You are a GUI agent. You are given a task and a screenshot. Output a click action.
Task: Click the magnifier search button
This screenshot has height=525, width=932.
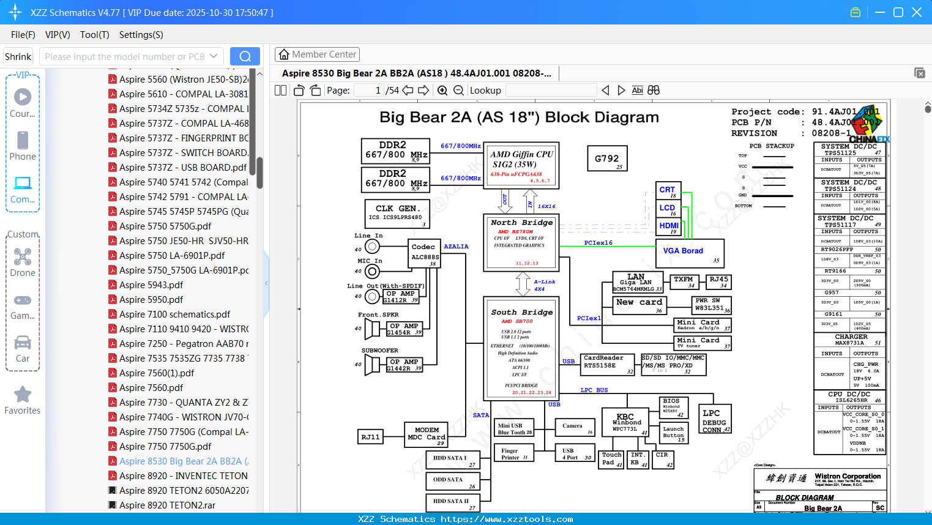(245, 56)
